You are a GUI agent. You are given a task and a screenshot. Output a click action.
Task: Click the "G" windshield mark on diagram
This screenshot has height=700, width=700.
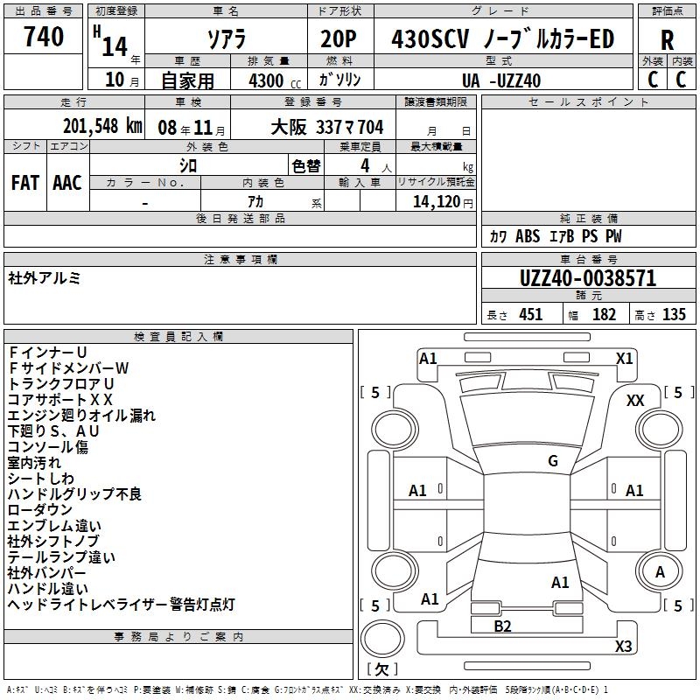pyautogui.click(x=553, y=460)
